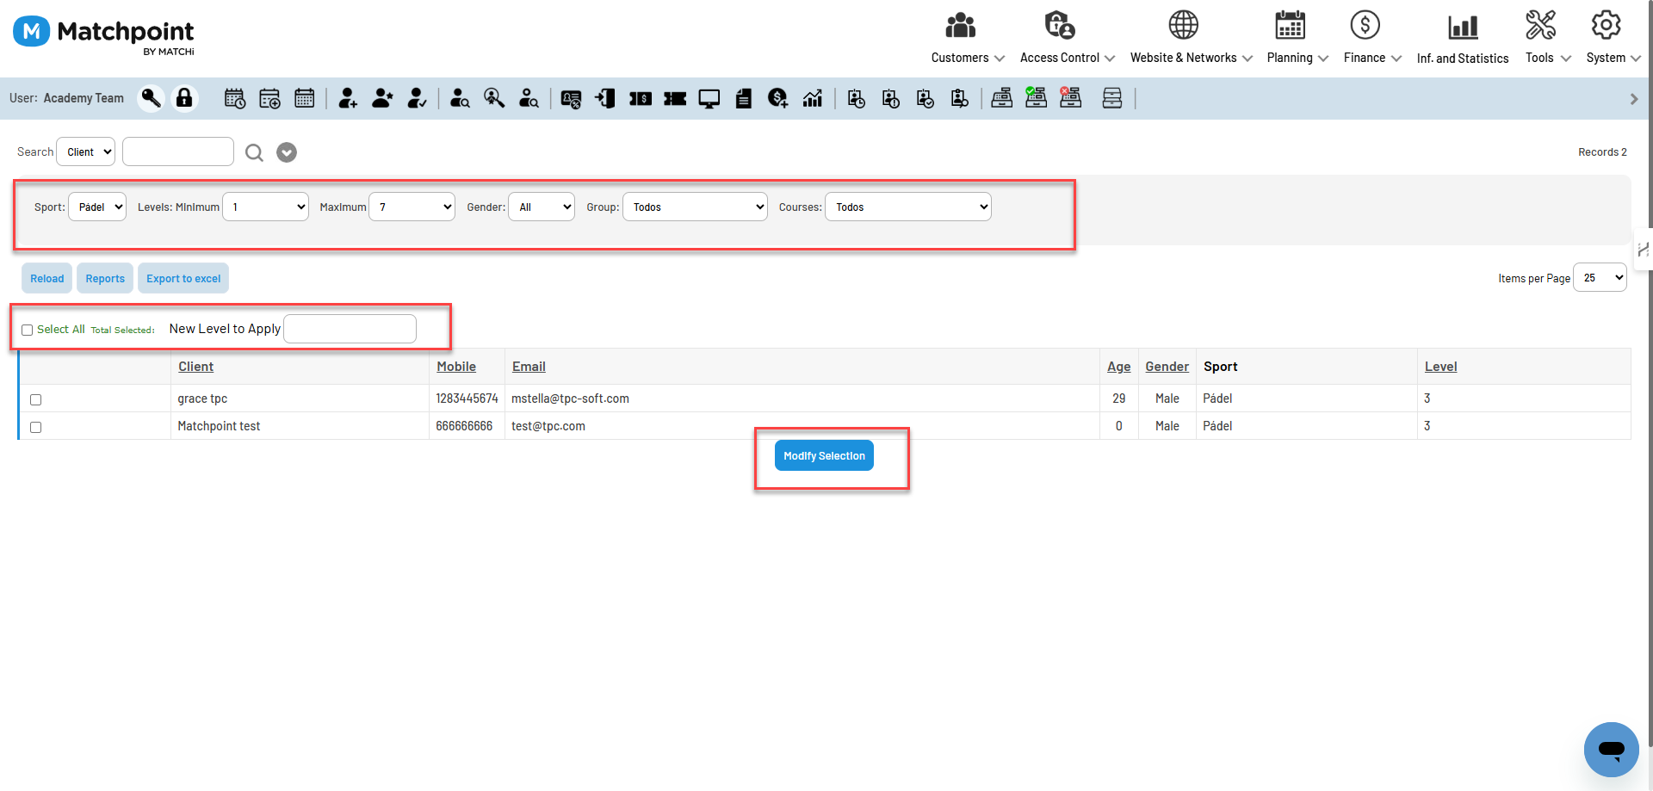The image size is (1653, 791).
Task: Click the cash register with red cross
Action: click(x=1070, y=98)
